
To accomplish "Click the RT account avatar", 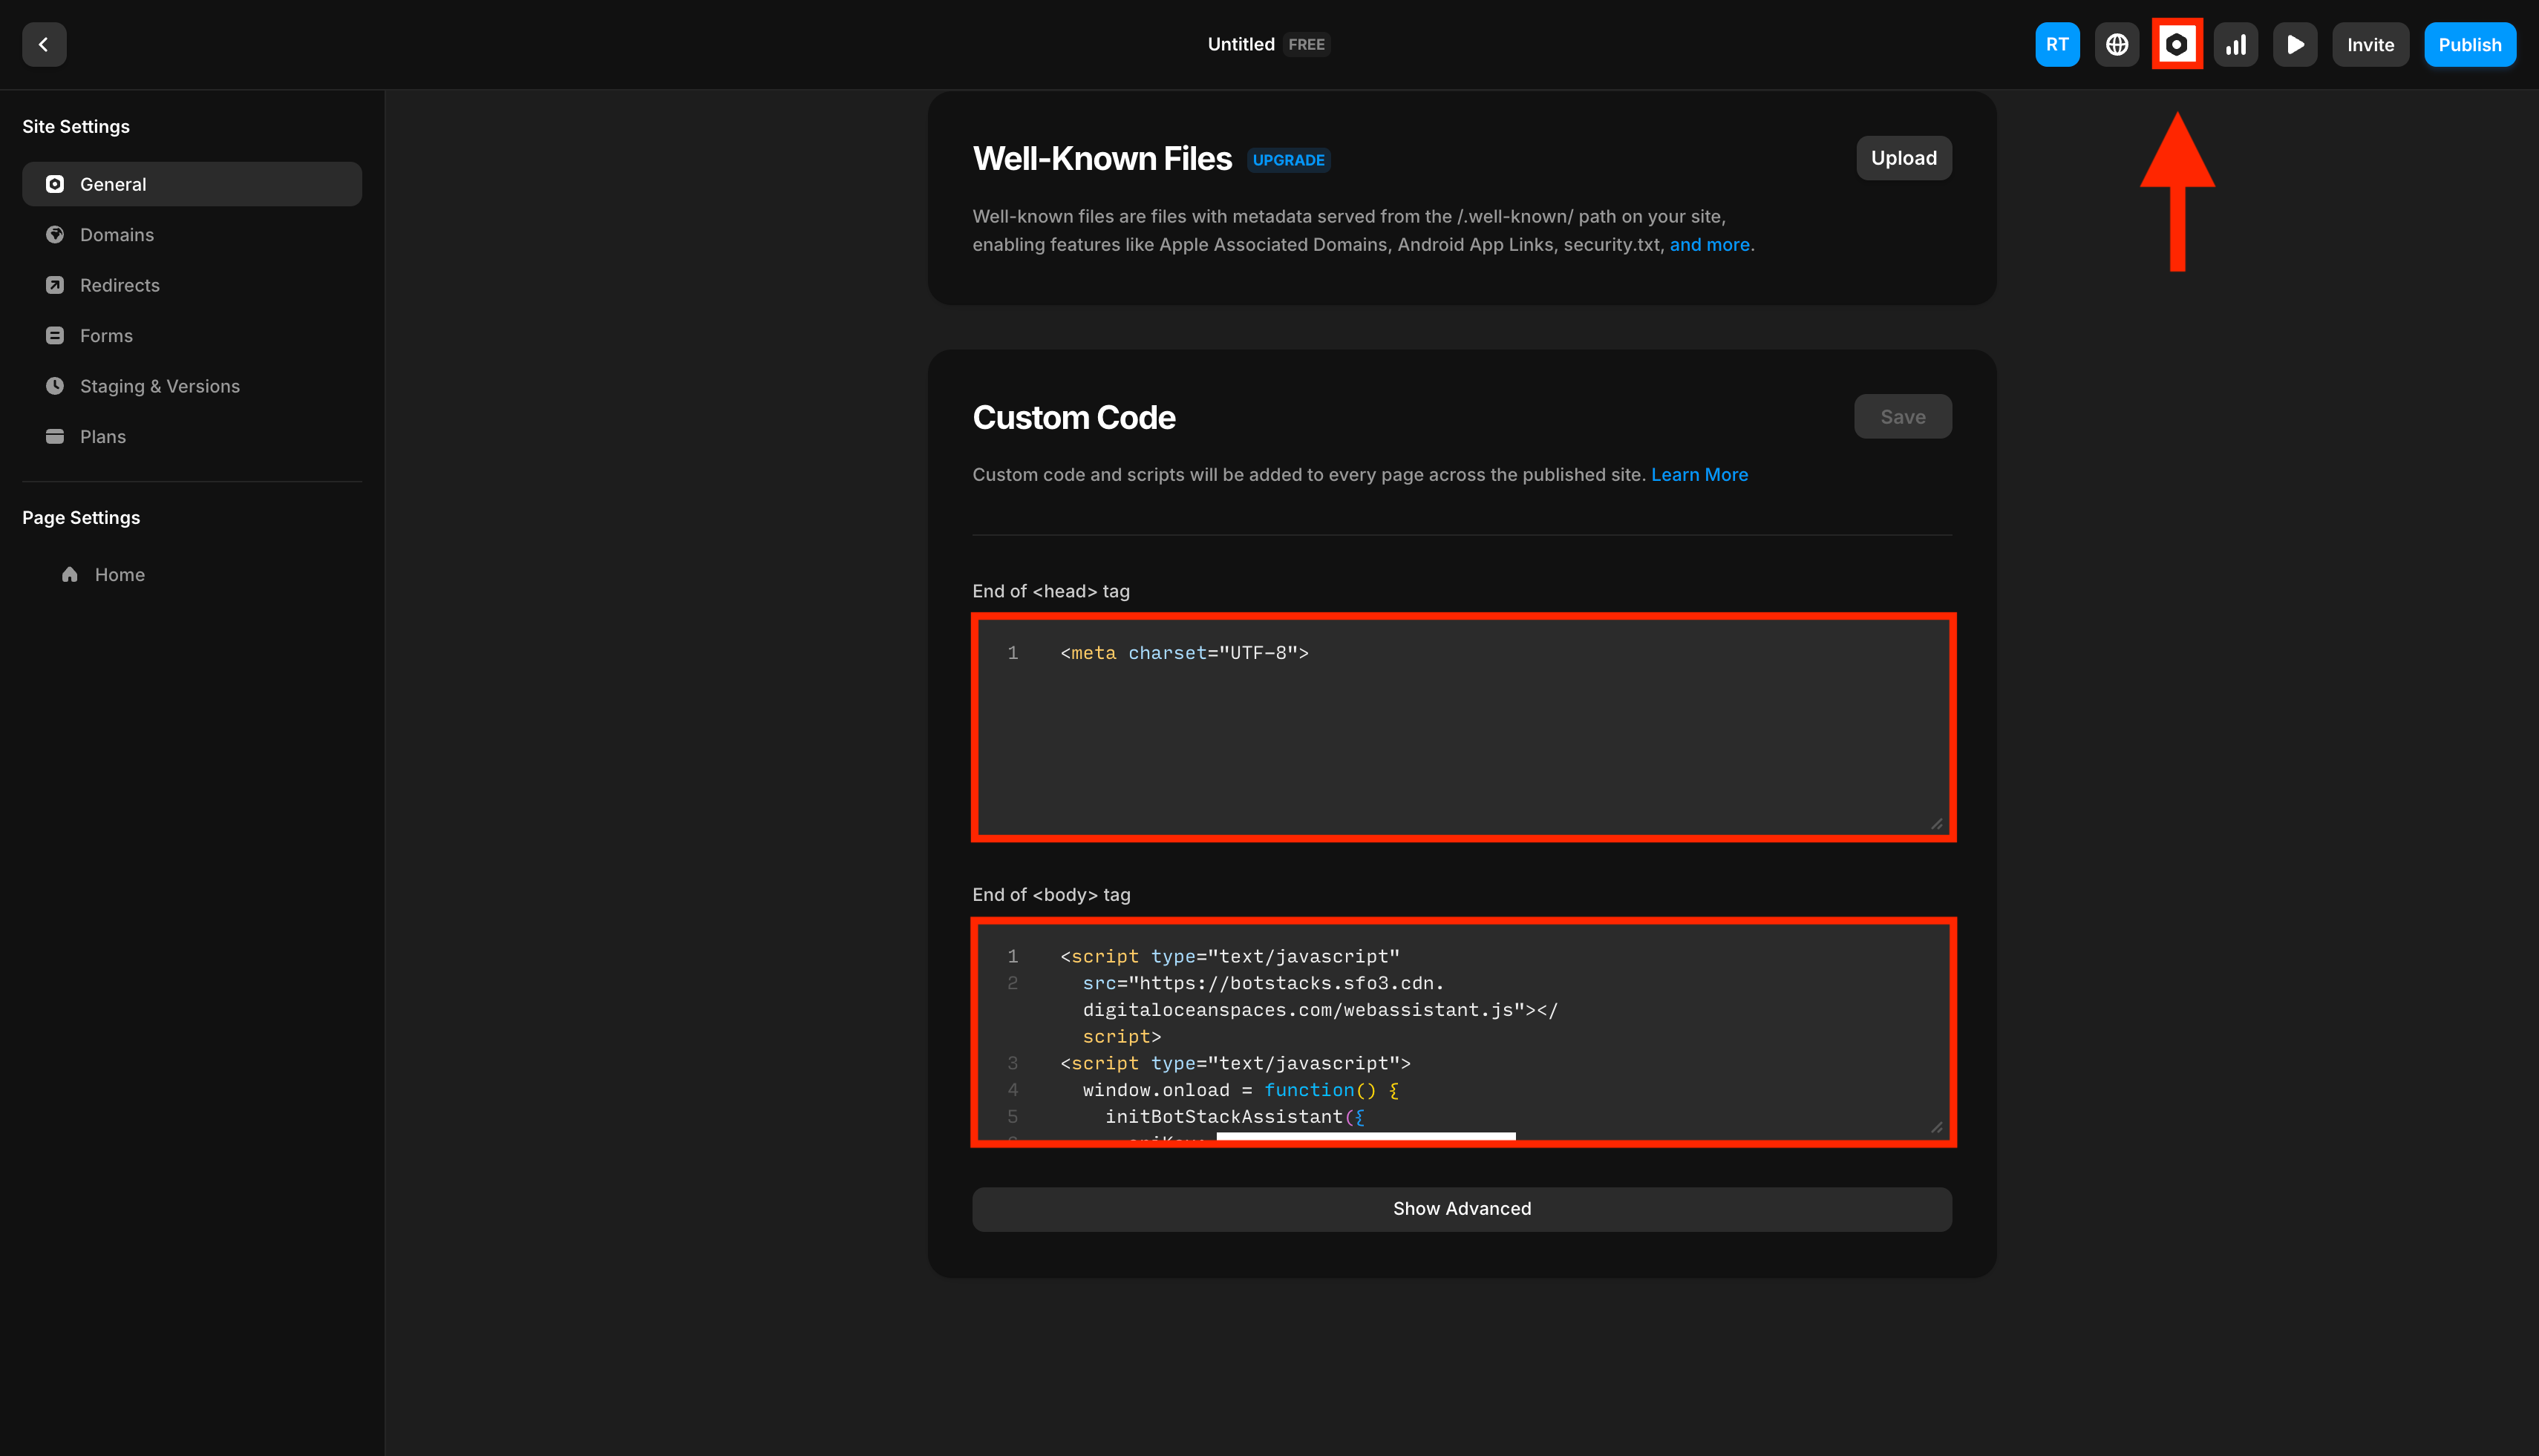I will click(2058, 44).
